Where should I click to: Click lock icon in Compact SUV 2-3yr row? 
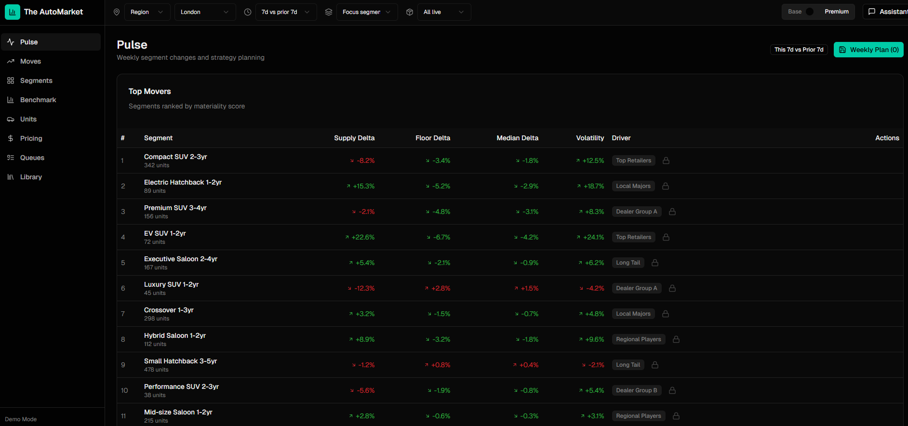(666, 160)
